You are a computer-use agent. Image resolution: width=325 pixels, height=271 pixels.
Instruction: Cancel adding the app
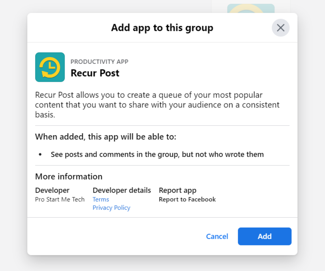point(217,236)
